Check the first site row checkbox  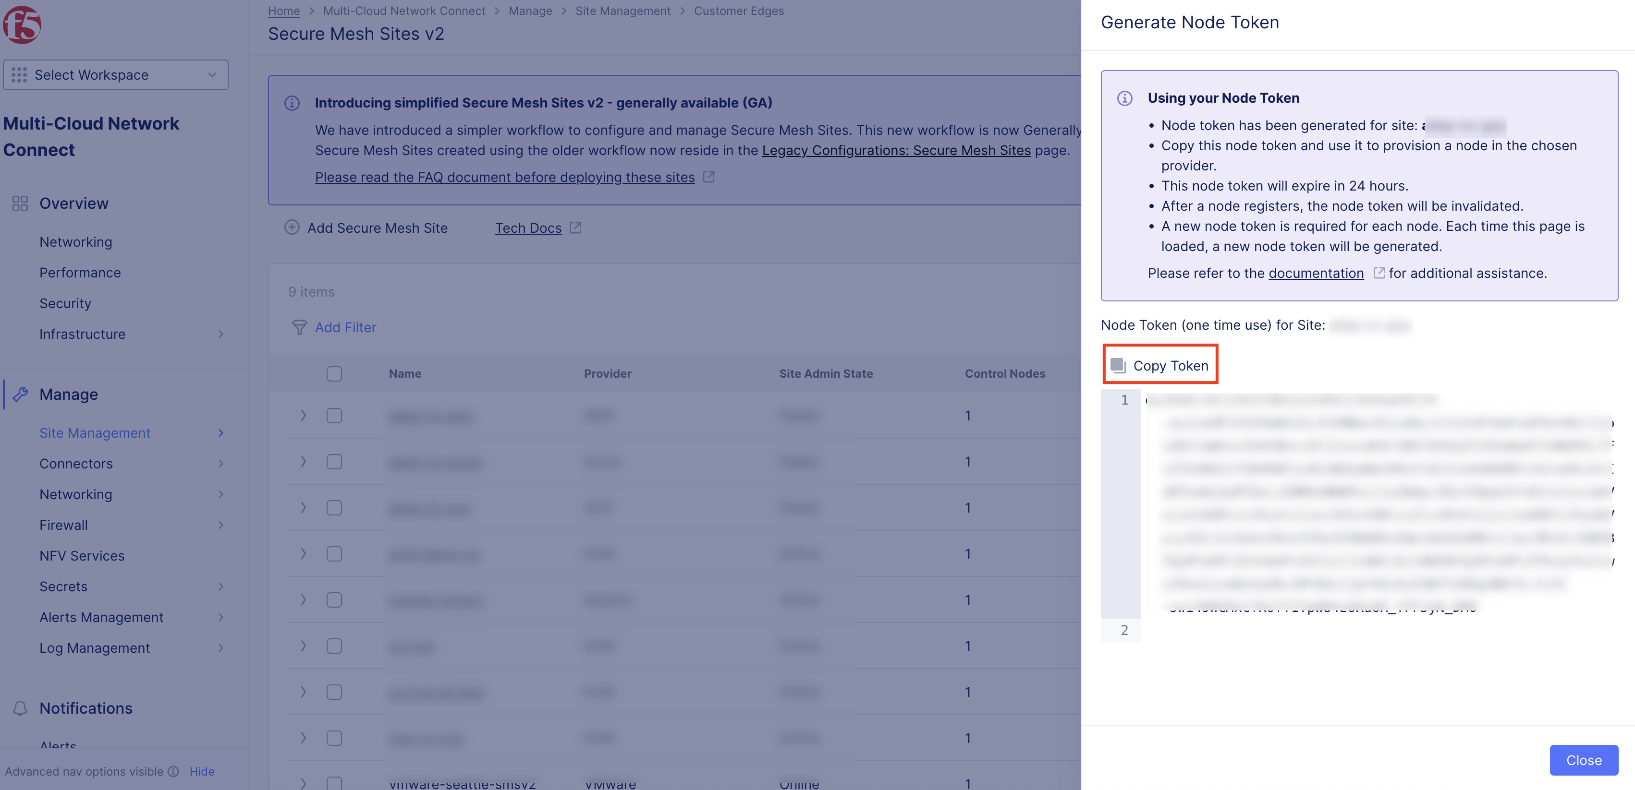(x=334, y=416)
